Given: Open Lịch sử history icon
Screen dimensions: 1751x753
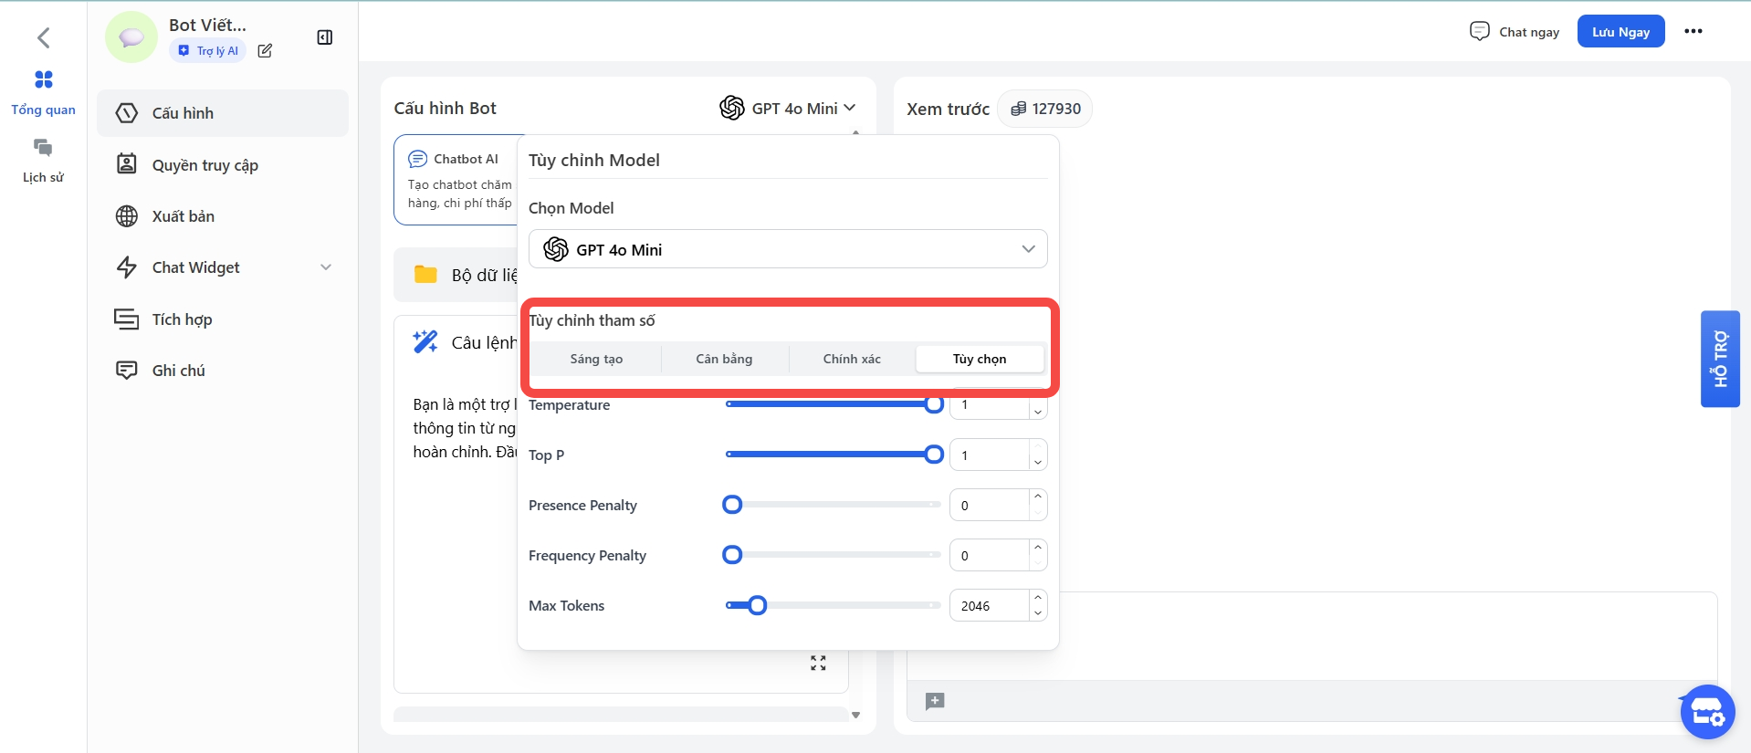Looking at the screenshot, I should [x=43, y=148].
